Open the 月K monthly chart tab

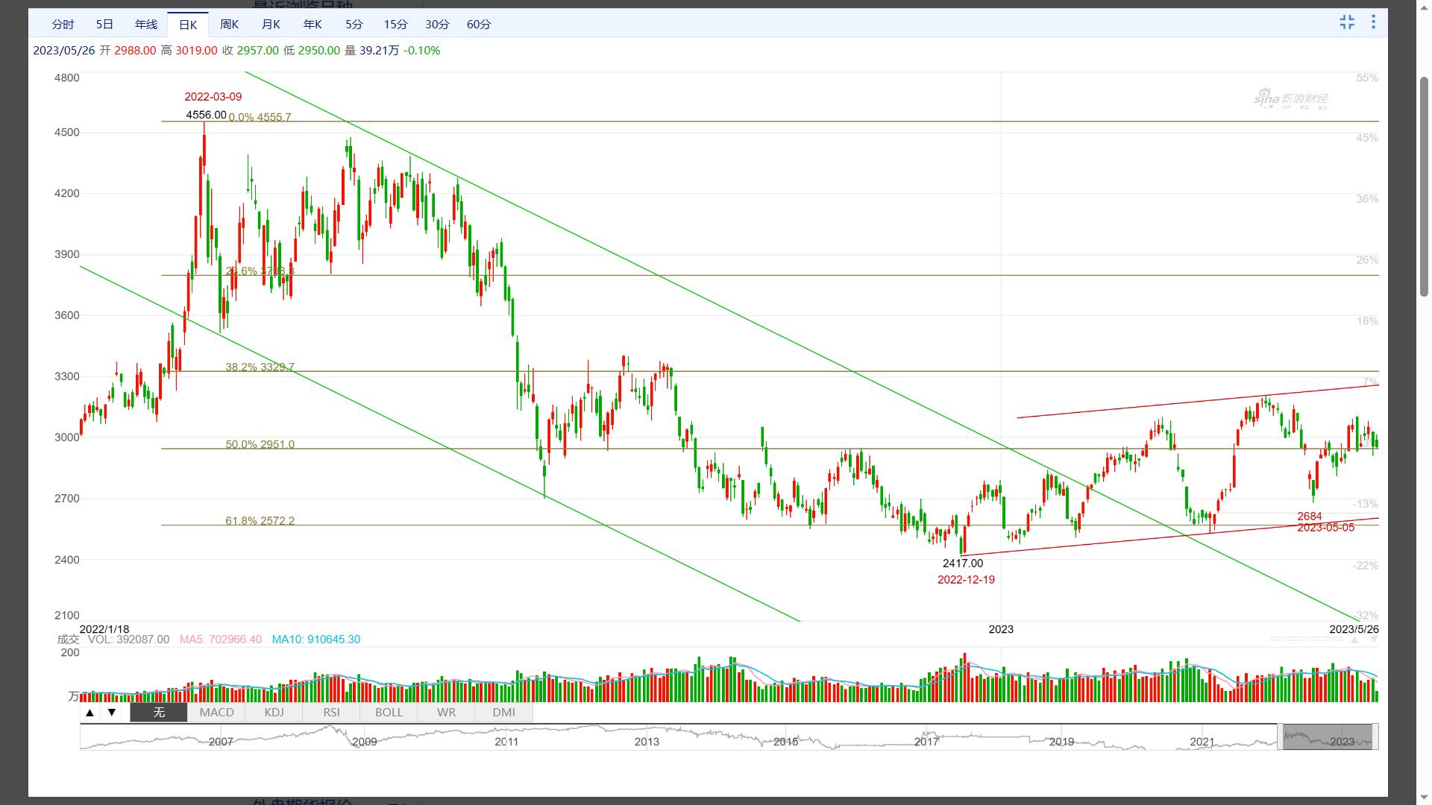coord(271,25)
